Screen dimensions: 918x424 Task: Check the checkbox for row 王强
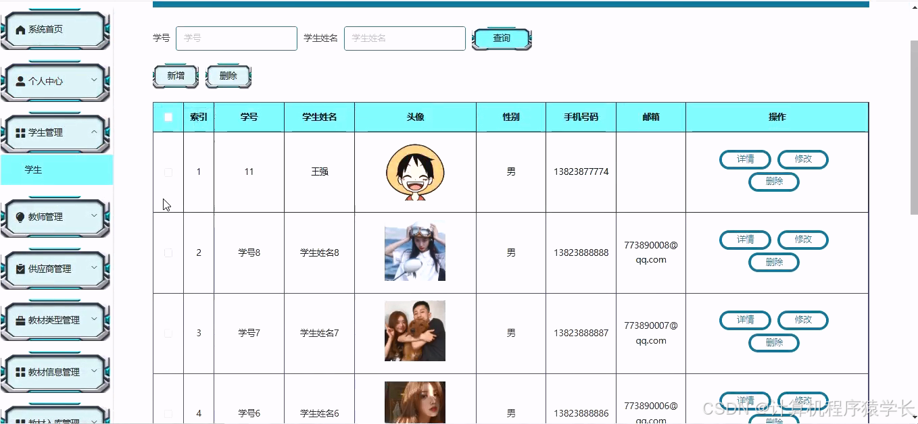pyautogui.click(x=168, y=172)
